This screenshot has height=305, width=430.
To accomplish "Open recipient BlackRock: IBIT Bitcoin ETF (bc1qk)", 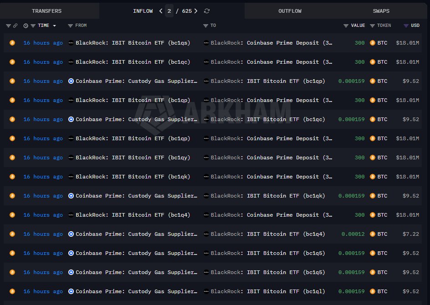I will point(268,196).
